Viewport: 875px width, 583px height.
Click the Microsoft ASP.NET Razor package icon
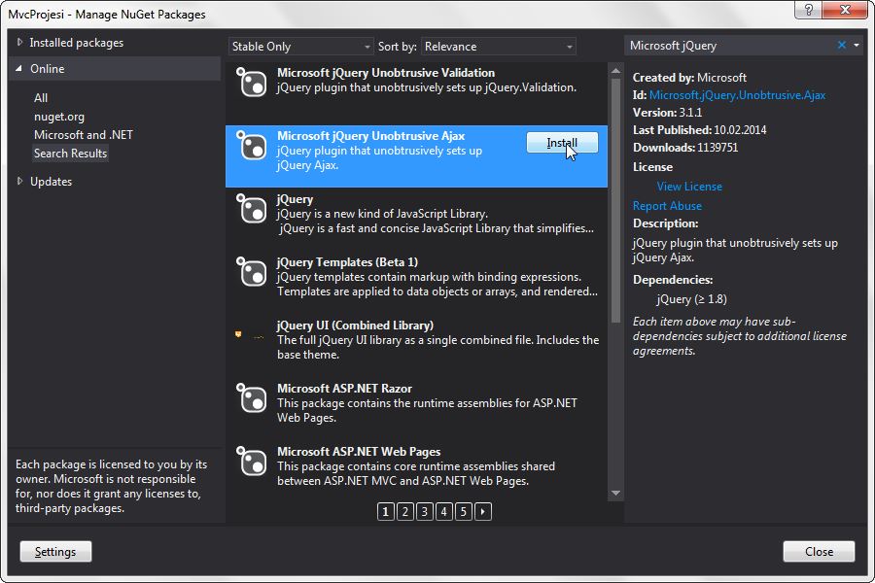coord(252,399)
